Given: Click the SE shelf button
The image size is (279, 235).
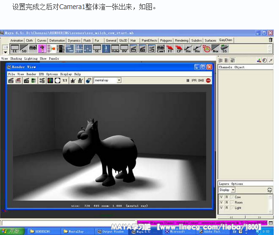Looking at the screenshot, I should tap(97, 49).
